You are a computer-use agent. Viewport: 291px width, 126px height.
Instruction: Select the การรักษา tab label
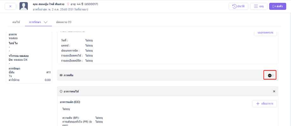coord(35,22)
